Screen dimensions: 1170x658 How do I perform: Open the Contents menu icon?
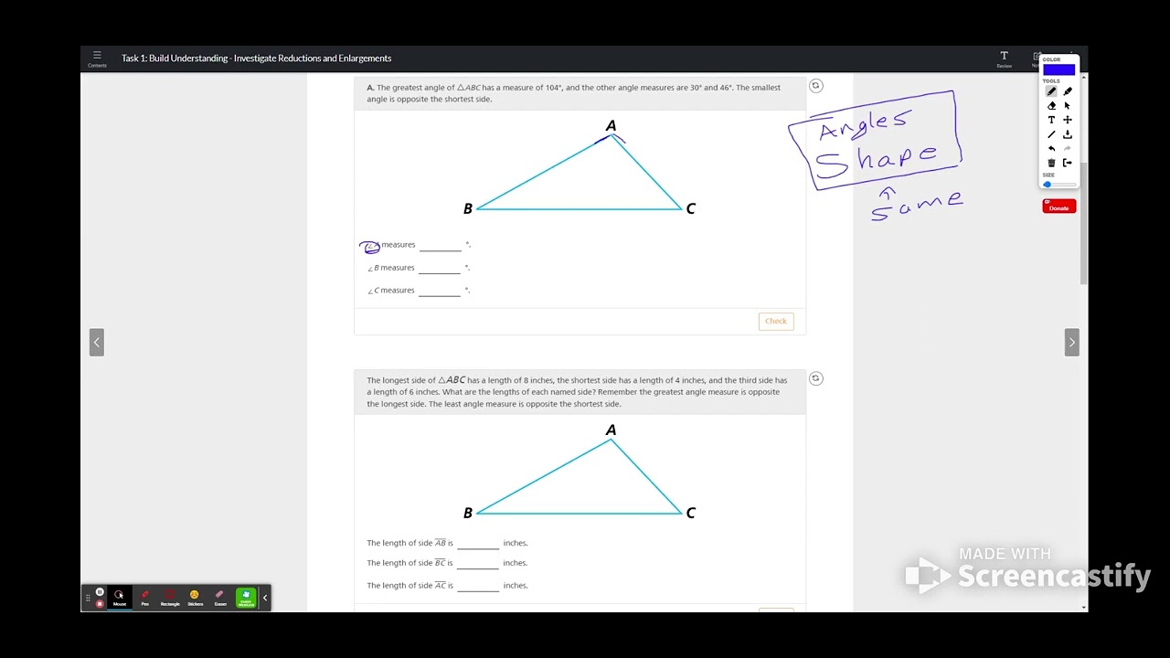click(97, 58)
